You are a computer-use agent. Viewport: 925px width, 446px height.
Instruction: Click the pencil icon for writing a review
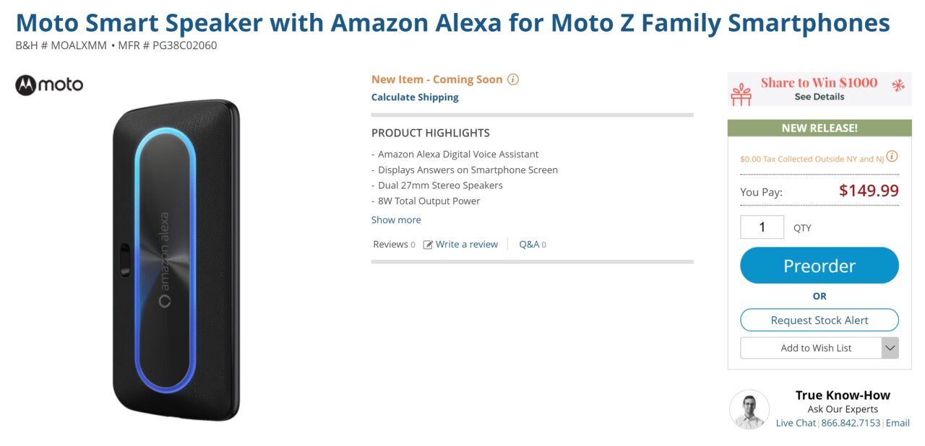(x=428, y=245)
